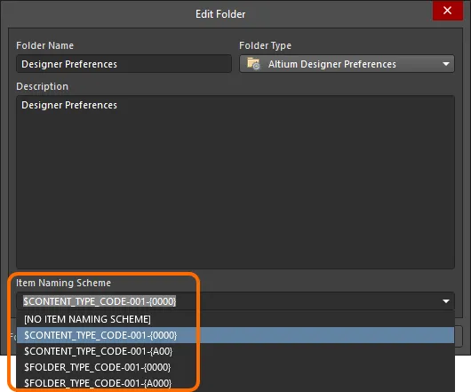
Task: Click the Altium Designer Preferences folder icon
Action: pyautogui.click(x=253, y=64)
